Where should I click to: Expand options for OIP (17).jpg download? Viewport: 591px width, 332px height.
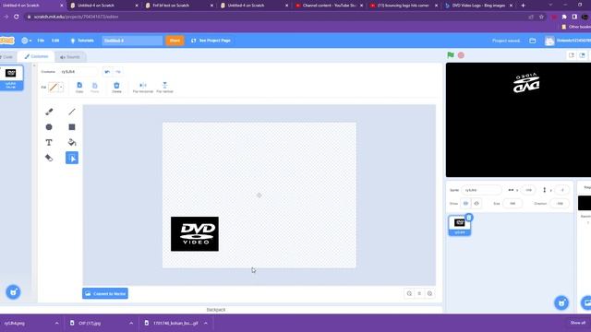click(131, 324)
